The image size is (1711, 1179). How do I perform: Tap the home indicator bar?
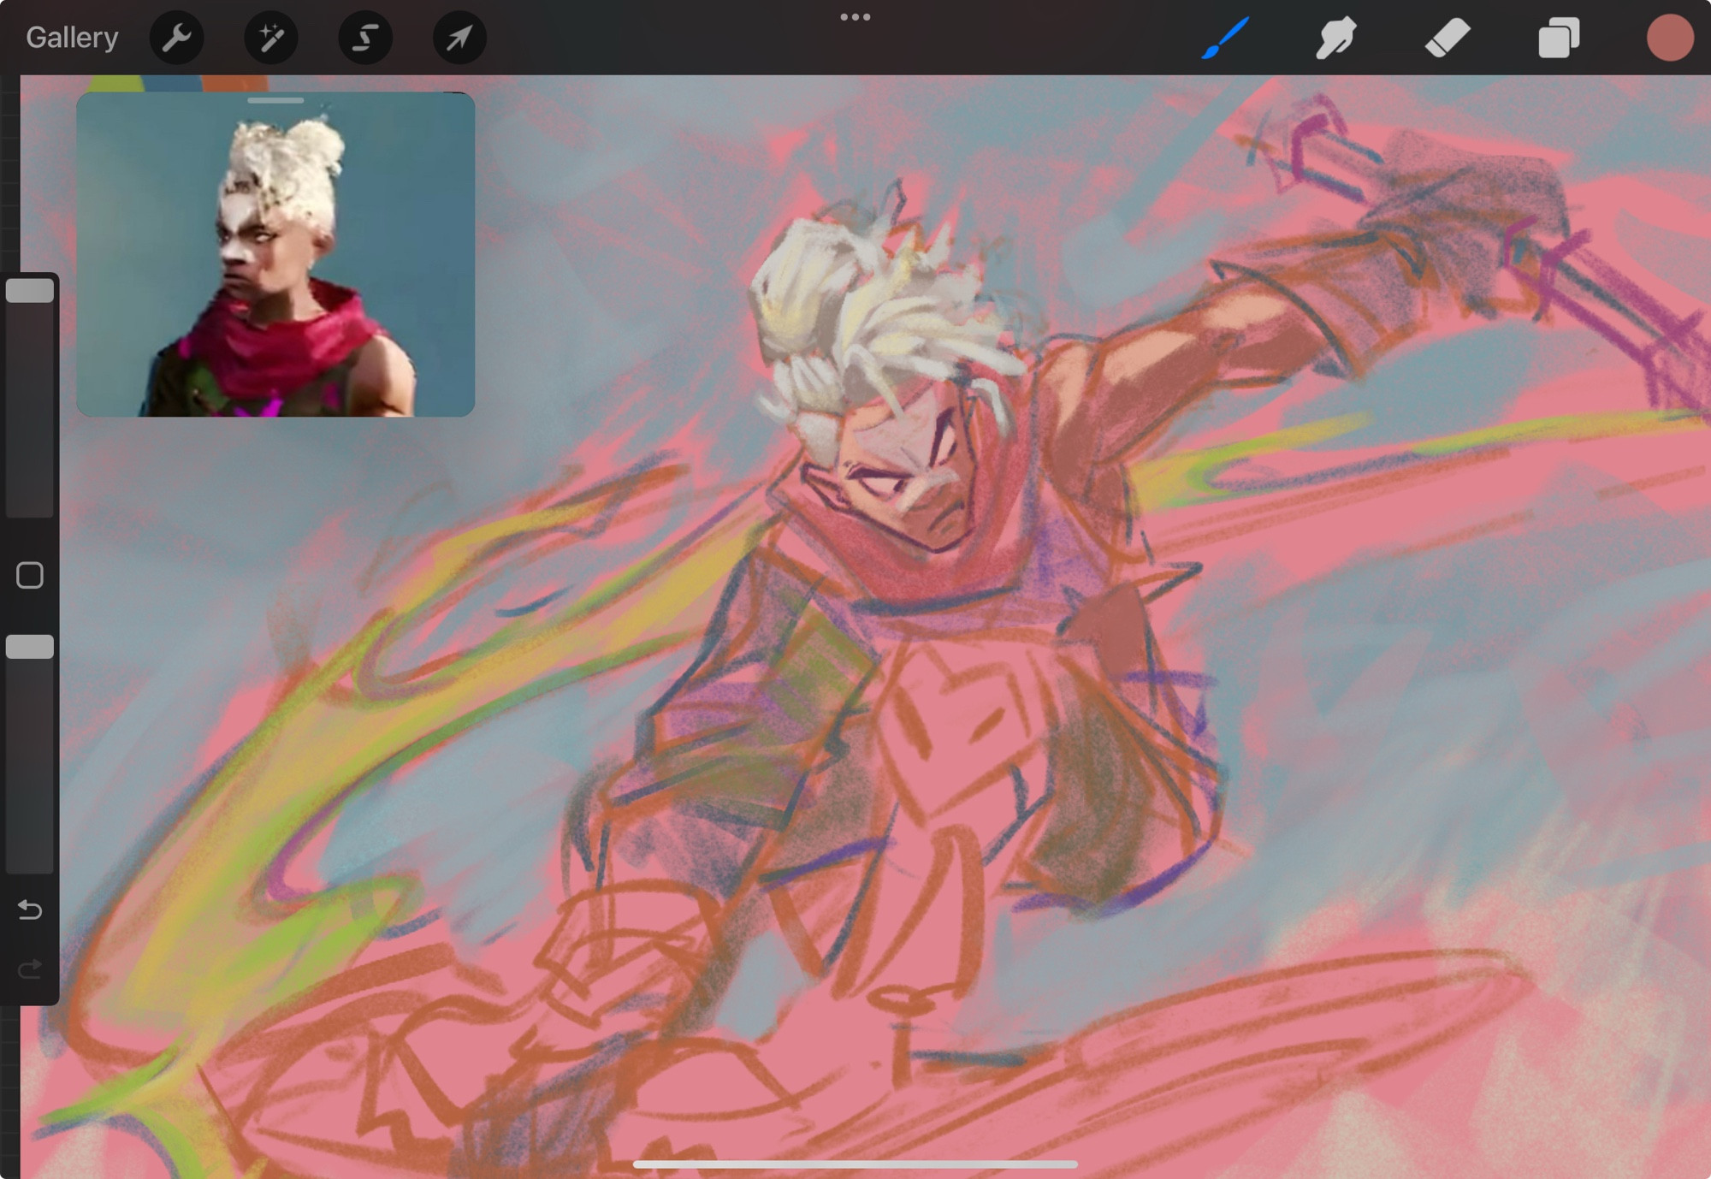pyautogui.click(x=855, y=1164)
